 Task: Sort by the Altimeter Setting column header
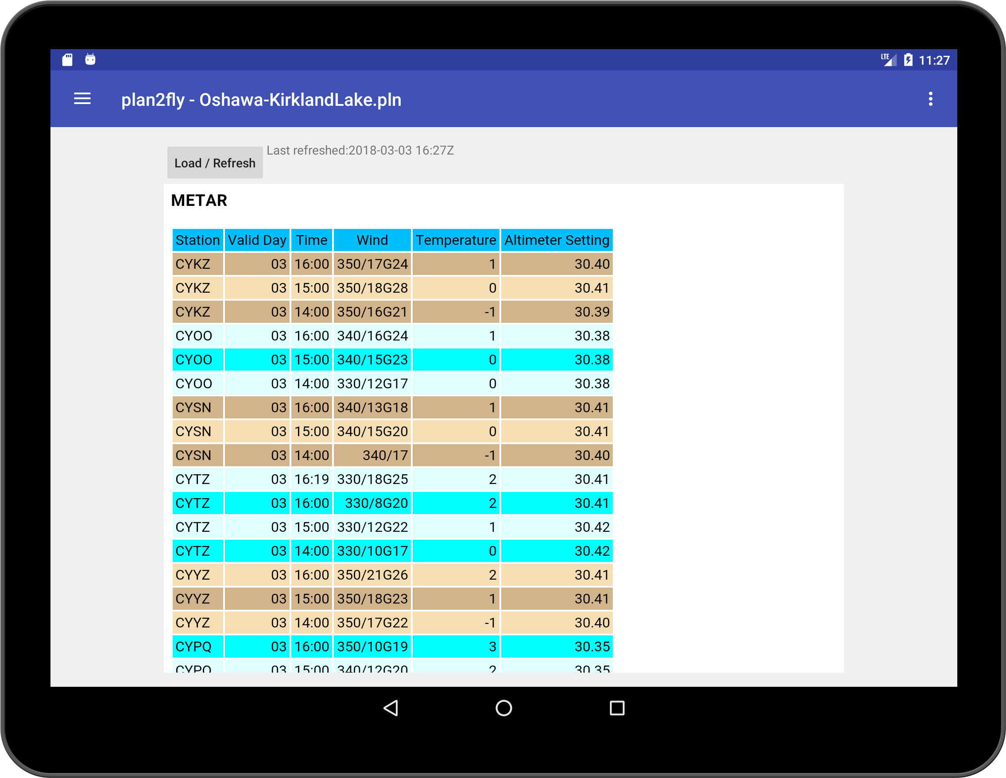(557, 240)
